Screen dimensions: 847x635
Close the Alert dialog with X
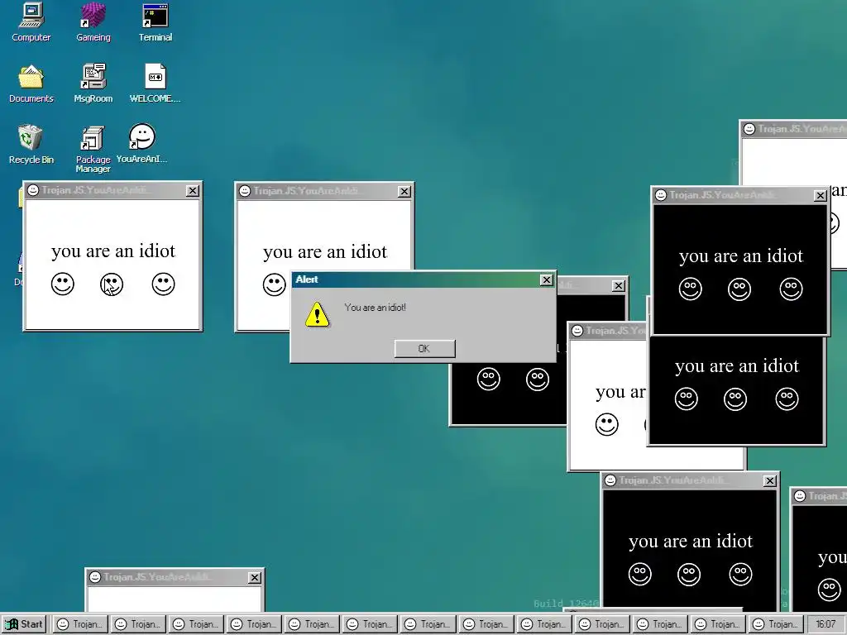[x=546, y=279]
